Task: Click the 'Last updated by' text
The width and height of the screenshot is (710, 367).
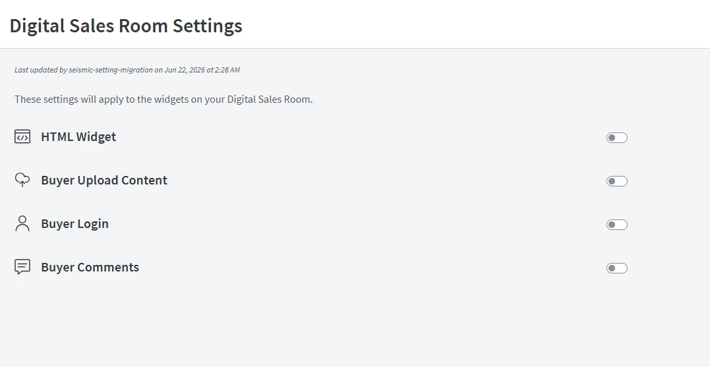Action: (x=41, y=70)
